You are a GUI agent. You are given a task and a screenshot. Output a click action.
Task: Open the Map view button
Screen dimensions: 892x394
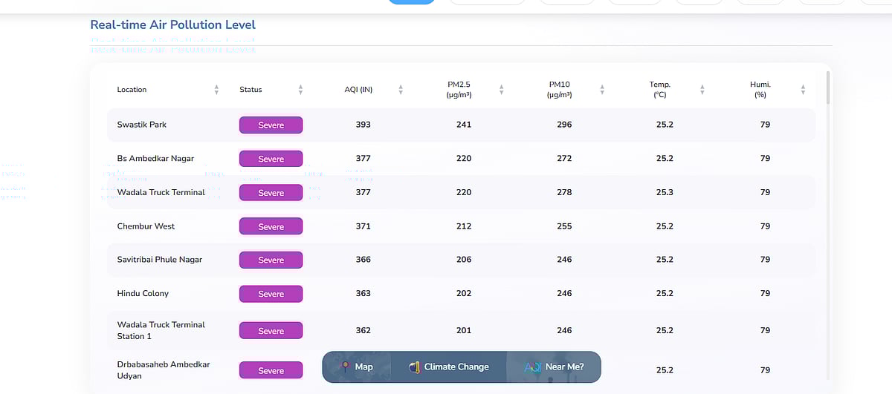[357, 367]
